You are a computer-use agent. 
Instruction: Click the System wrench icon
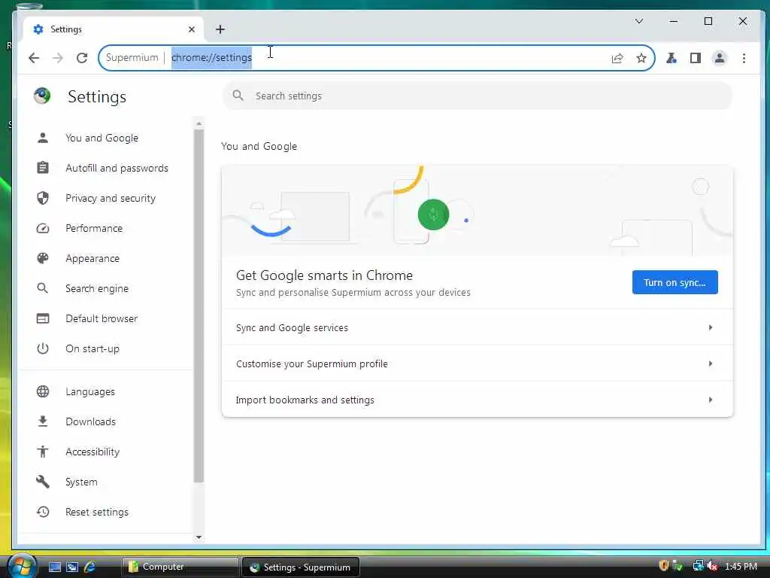click(43, 482)
